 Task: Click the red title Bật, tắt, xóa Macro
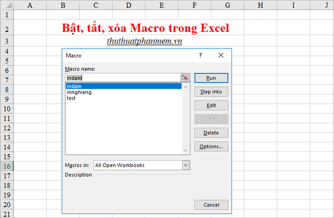146,28
